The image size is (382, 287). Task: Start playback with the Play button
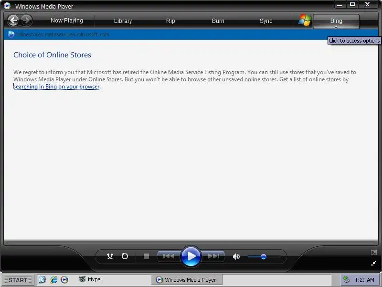[x=191, y=256]
